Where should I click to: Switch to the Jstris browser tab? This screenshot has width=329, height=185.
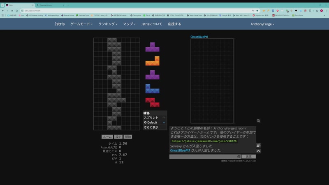[x=20, y=5]
